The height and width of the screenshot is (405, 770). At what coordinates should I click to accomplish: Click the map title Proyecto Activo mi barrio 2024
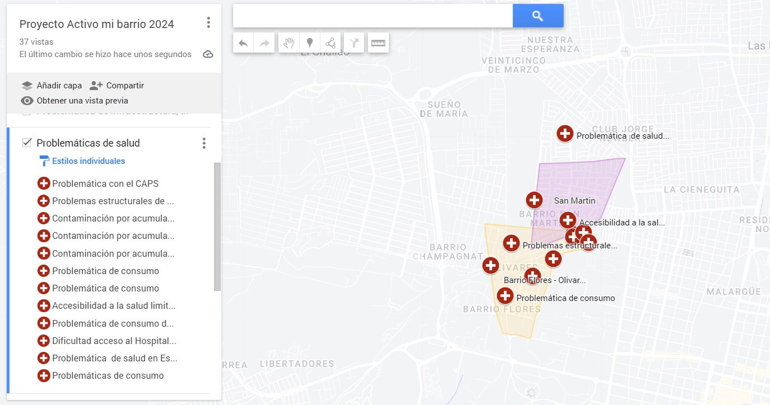pos(97,24)
